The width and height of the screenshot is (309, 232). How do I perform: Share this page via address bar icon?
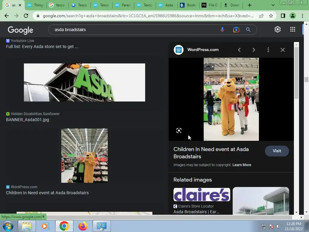click(x=261, y=16)
